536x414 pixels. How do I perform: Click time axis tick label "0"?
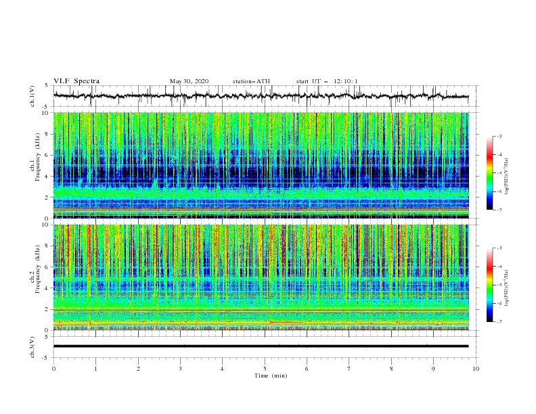[x=53, y=369]
